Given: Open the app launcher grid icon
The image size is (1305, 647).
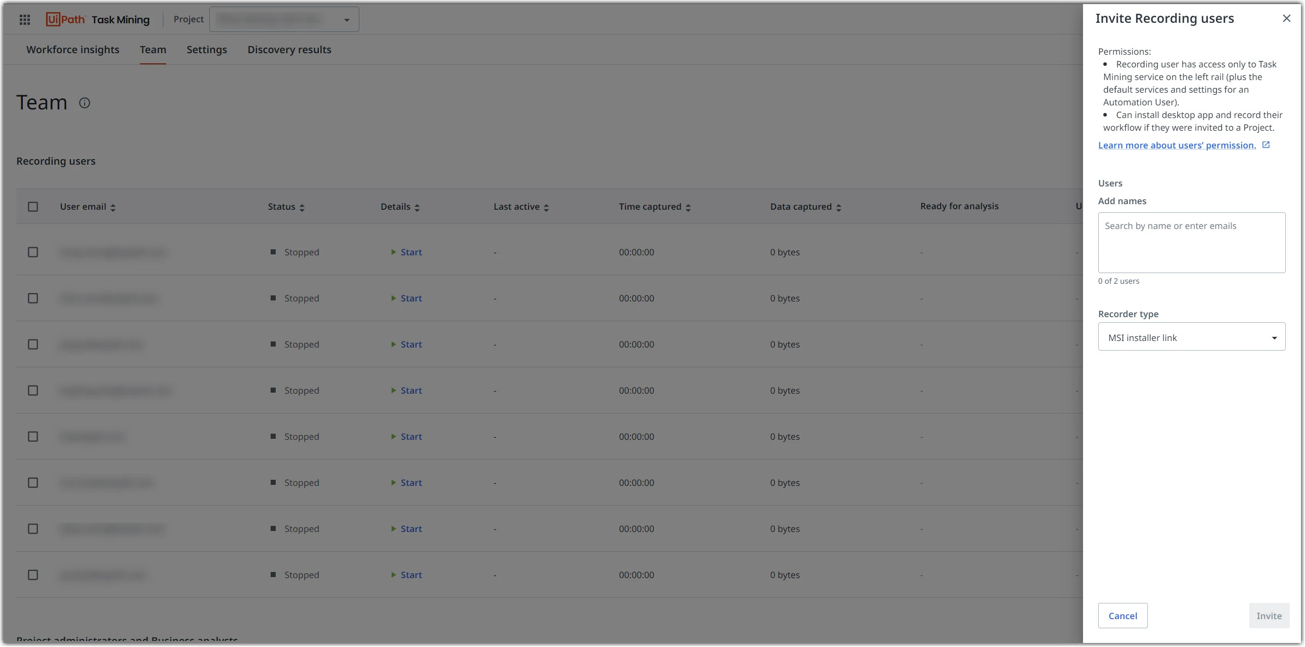Looking at the screenshot, I should [x=25, y=19].
